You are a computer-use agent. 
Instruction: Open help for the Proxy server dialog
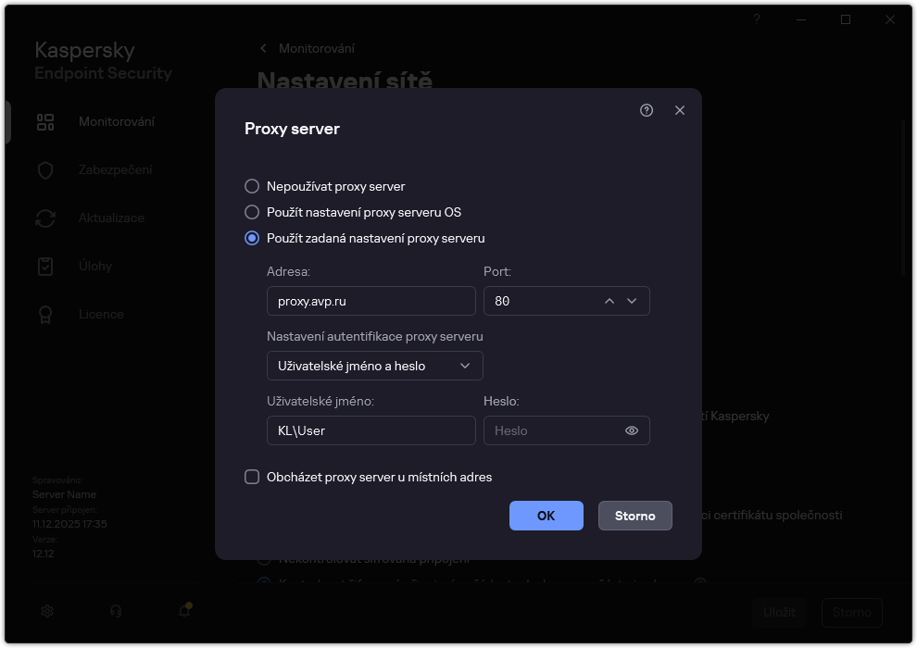[646, 110]
